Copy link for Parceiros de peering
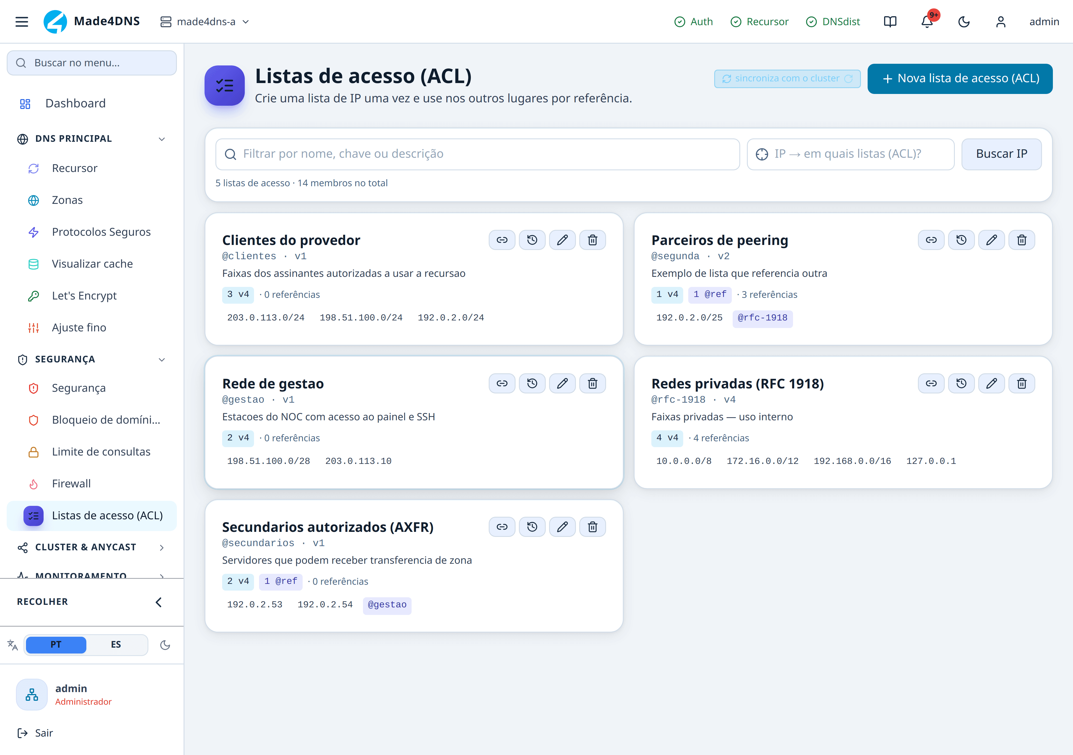This screenshot has width=1073, height=755. tap(931, 240)
